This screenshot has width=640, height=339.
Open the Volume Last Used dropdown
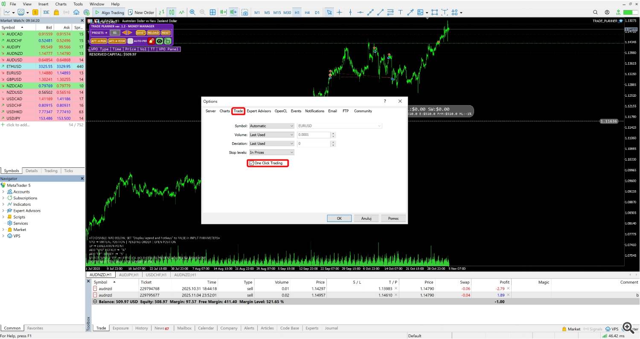pyautogui.click(x=272, y=135)
